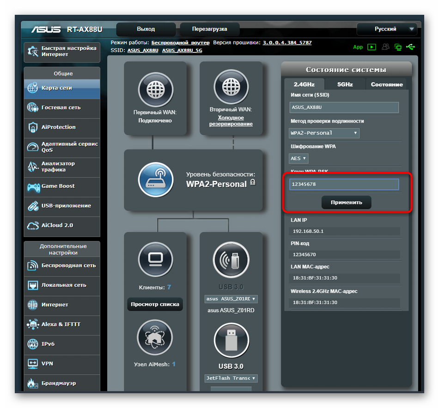
Task: Click the Clients computer monitor icon
Action: (155, 260)
